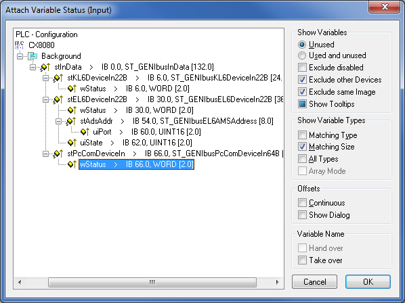Uncheck Exclude same Image

tap(302, 92)
